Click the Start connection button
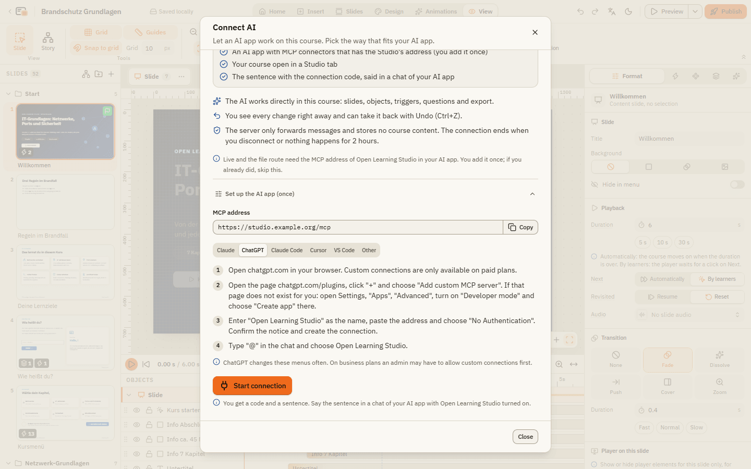The height and width of the screenshot is (469, 751). click(x=252, y=386)
